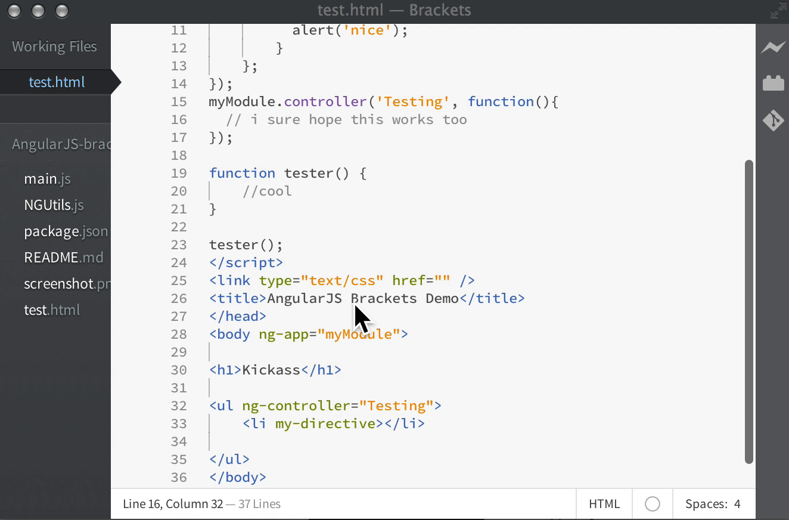Open NGUtils.js file
Screen dimensions: 789x520
[54, 205]
